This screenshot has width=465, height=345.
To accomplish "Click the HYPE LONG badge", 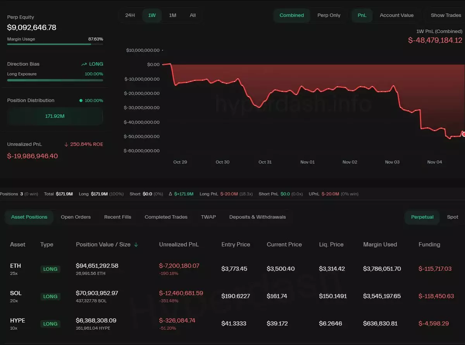I will pos(50,324).
